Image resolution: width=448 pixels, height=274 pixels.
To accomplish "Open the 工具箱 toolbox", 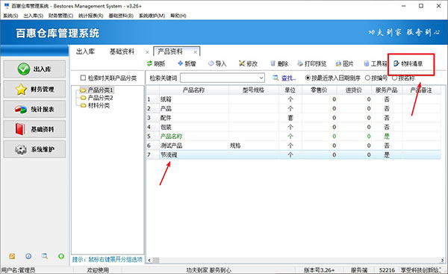I will (376, 63).
